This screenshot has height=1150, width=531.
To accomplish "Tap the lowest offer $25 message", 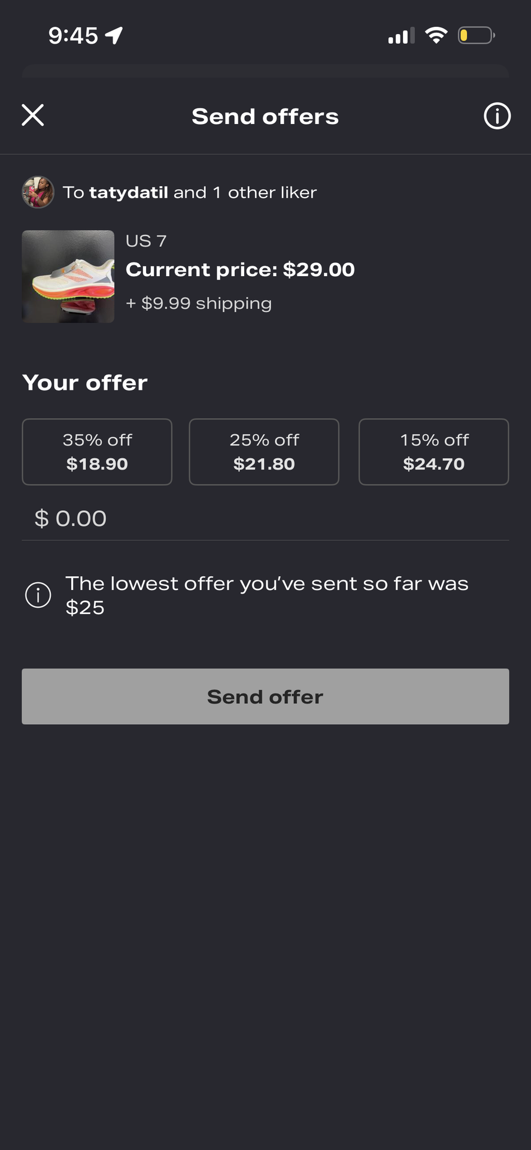I will [x=266, y=595].
